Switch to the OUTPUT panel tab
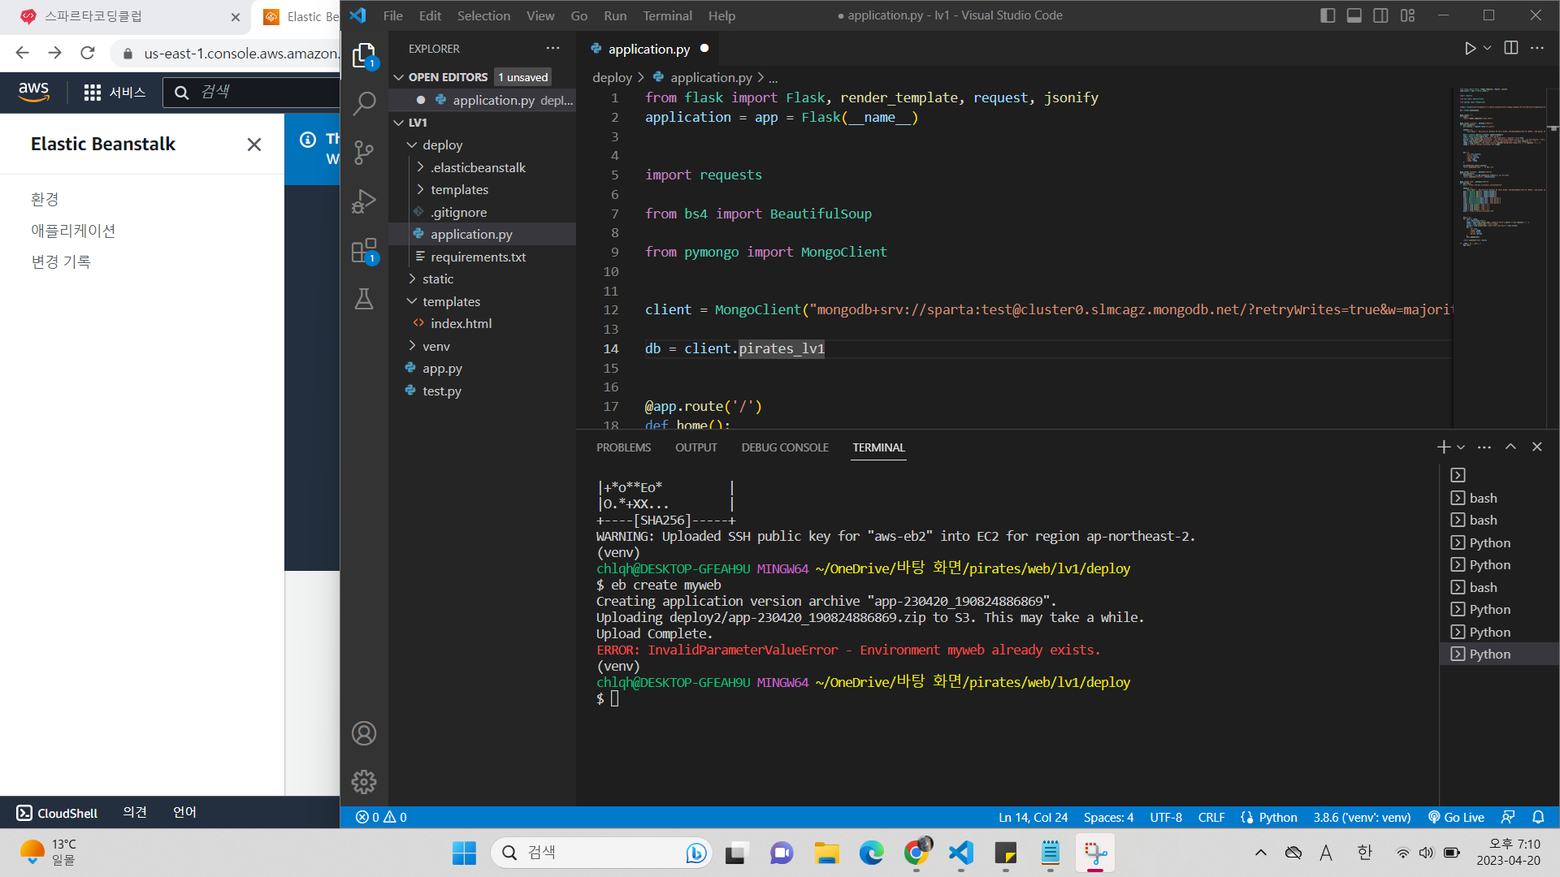This screenshot has width=1560, height=877. (696, 447)
